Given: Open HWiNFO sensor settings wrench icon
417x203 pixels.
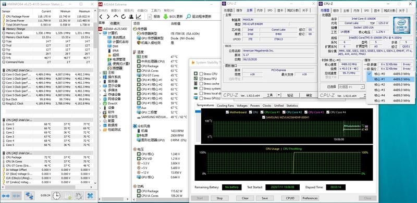Looking at the screenshot, I should pos(79,196).
